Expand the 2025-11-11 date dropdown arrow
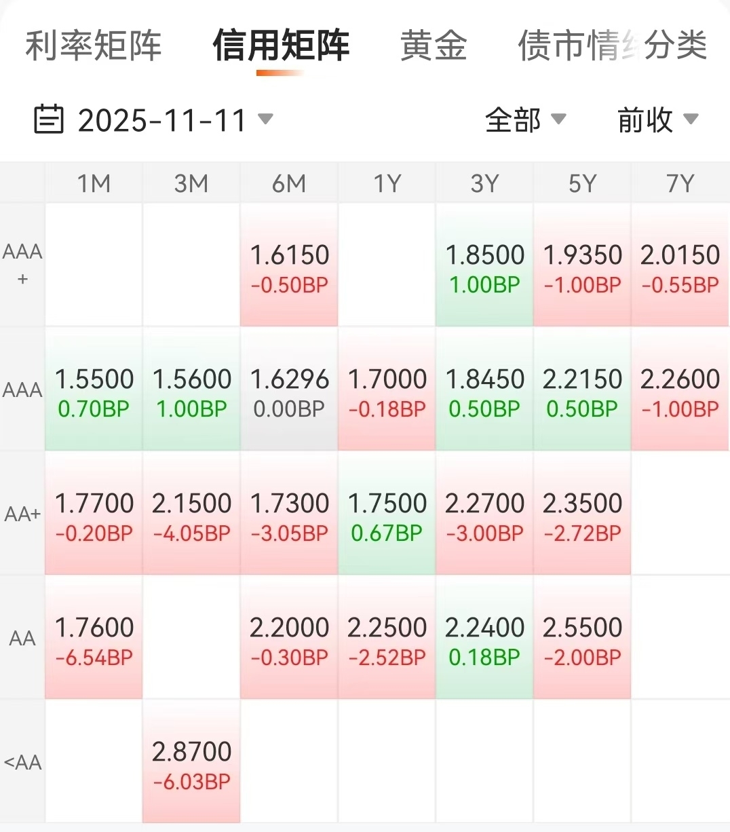 (265, 119)
